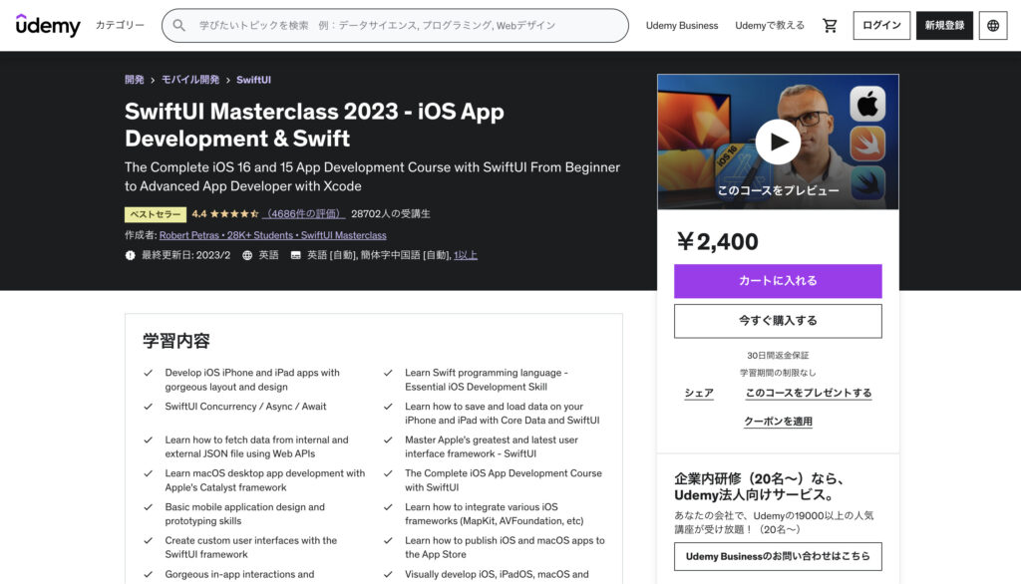Click '学習期間の制限なし' text
Viewport: 1021px width, 584px height.
(x=778, y=373)
